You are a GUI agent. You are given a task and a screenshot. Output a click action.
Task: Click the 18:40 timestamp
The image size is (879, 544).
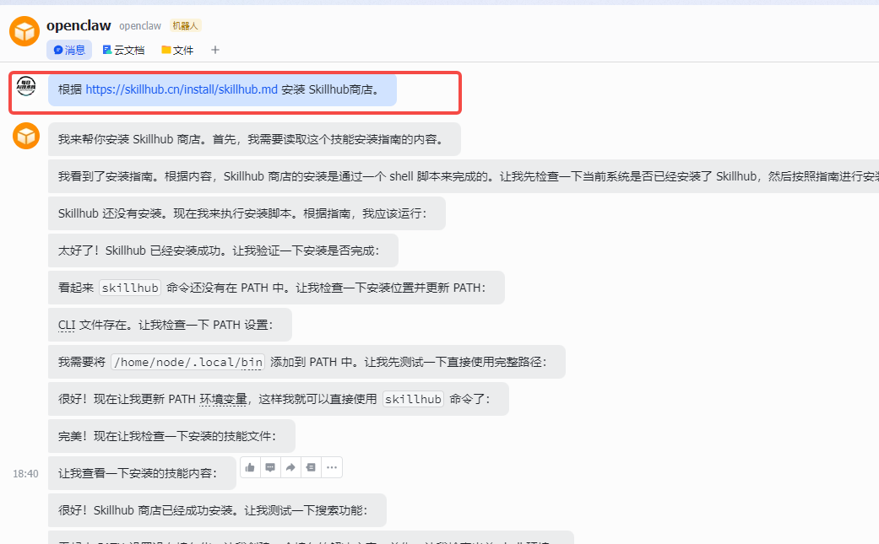click(x=26, y=473)
